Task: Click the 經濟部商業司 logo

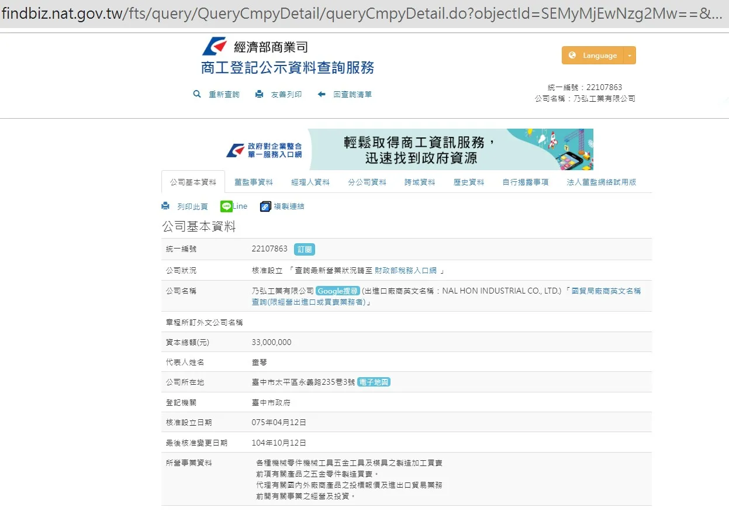Action: [x=214, y=46]
